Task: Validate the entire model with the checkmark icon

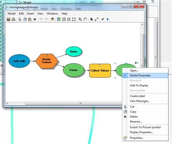Action: 103,19
